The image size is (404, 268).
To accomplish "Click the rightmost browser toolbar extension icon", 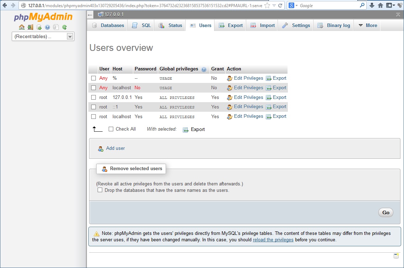I will click(400, 5).
